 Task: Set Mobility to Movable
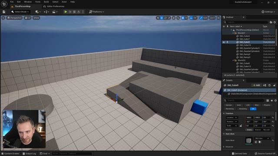pos(266,130)
